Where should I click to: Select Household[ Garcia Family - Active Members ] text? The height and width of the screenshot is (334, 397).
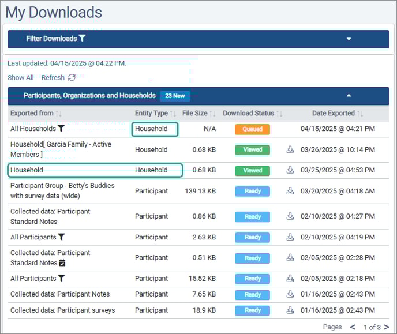click(x=61, y=149)
